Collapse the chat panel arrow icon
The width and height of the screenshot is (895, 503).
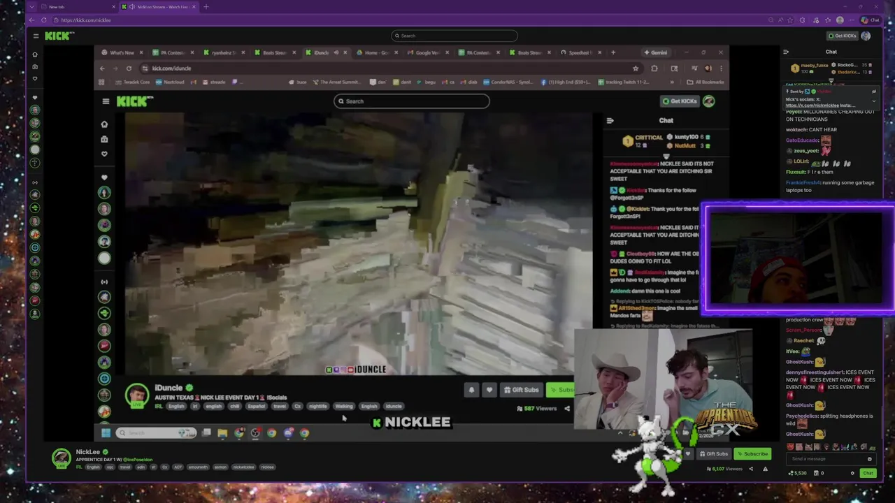(x=786, y=52)
